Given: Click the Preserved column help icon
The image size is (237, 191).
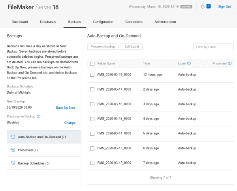Looking at the screenshot, I should coord(229,63).
